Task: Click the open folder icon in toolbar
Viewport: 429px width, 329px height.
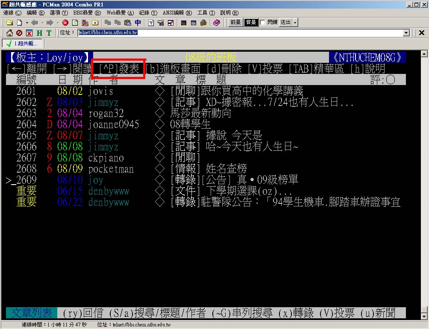Action: [x=9, y=23]
